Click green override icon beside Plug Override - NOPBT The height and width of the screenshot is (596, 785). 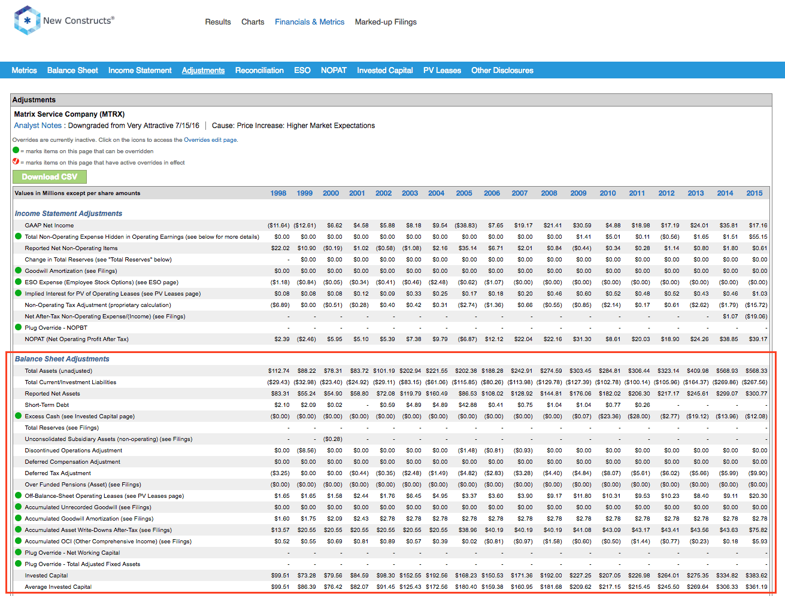pyautogui.click(x=18, y=327)
